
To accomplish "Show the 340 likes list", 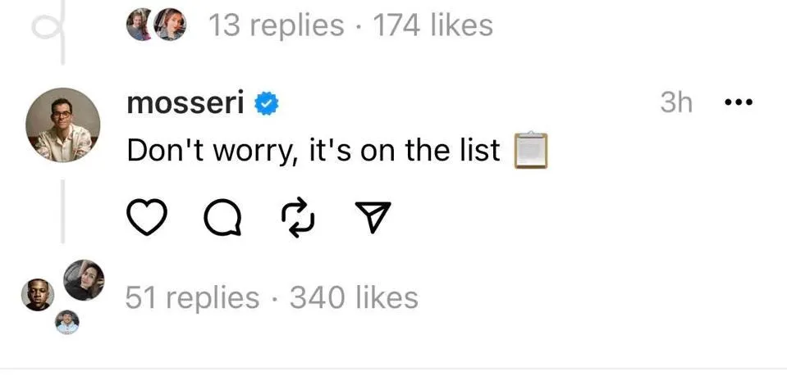I will 354,297.
